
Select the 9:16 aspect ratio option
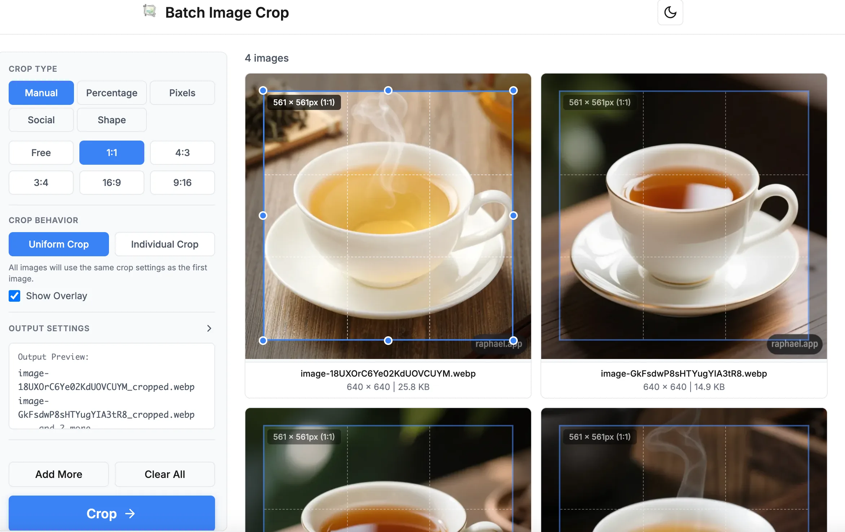pyautogui.click(x=182, y=182)
